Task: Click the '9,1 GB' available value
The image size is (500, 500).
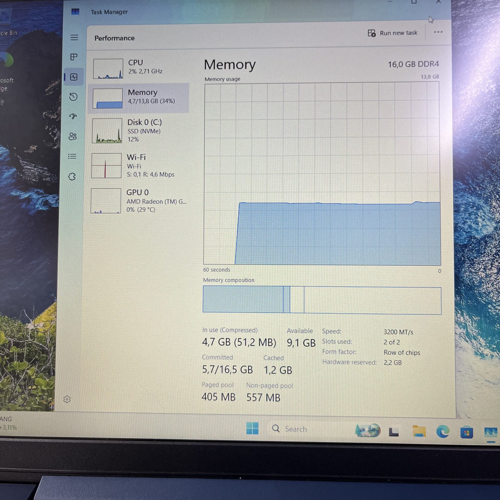Action: coord(301,343)
